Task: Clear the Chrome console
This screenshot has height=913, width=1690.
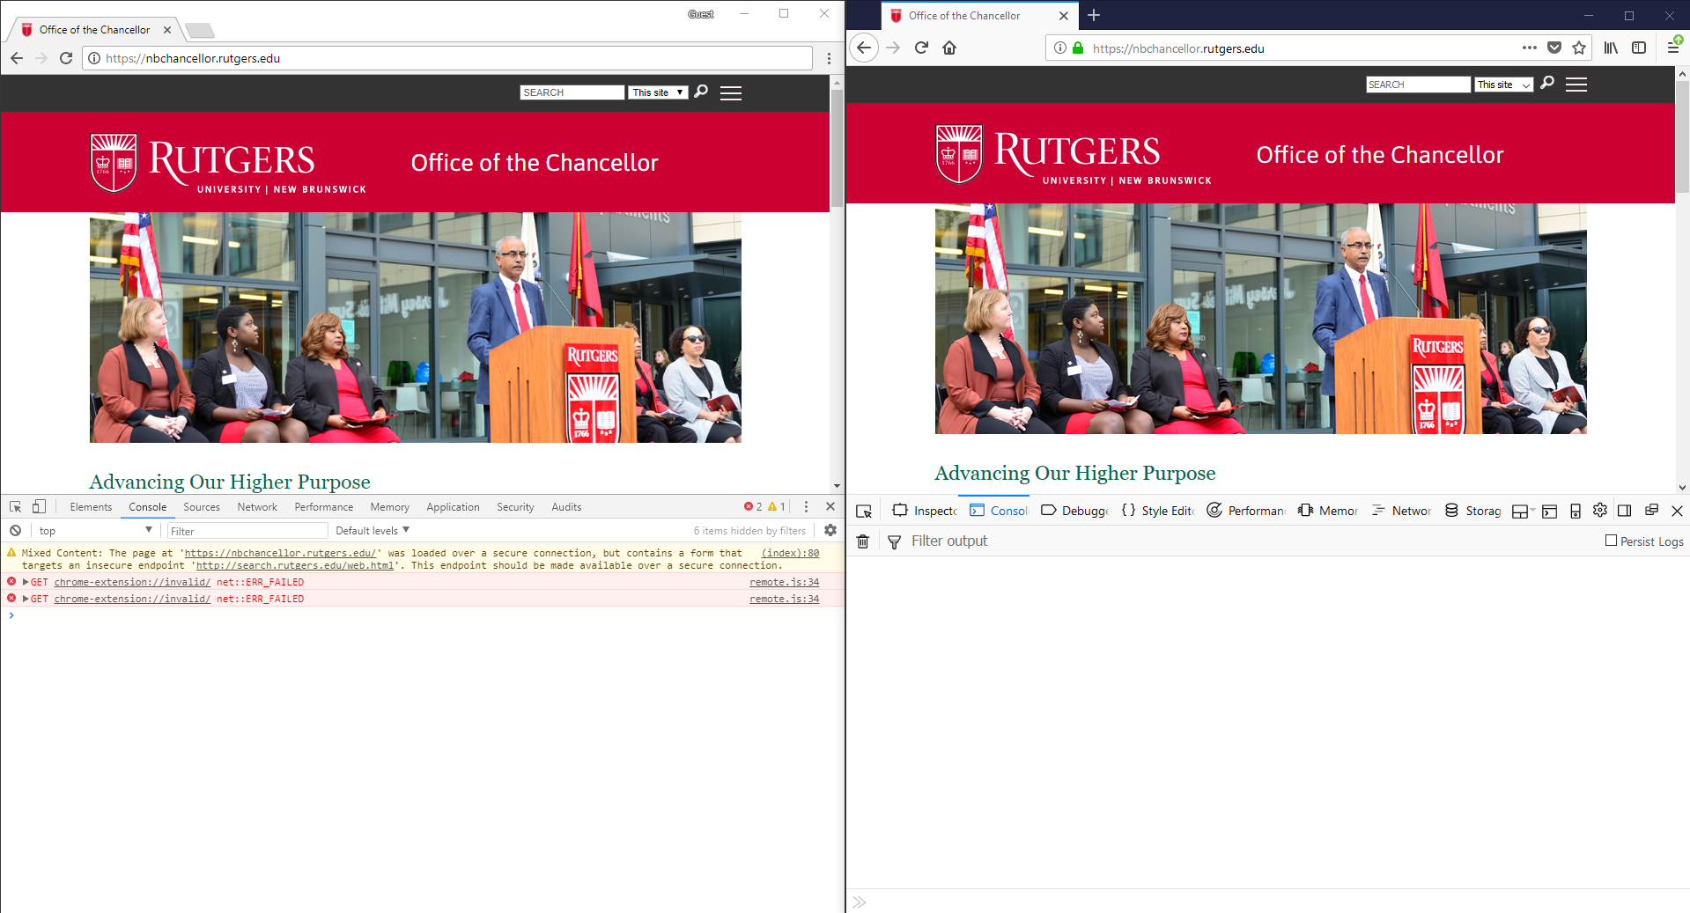Action: 15,531
